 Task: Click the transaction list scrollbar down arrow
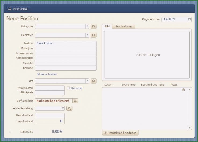pos(190,128)
